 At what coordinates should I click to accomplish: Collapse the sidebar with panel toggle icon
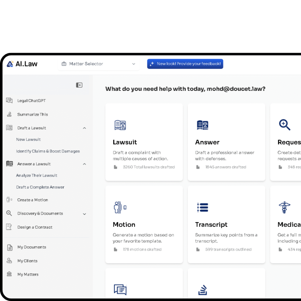[x=79, y=85]
